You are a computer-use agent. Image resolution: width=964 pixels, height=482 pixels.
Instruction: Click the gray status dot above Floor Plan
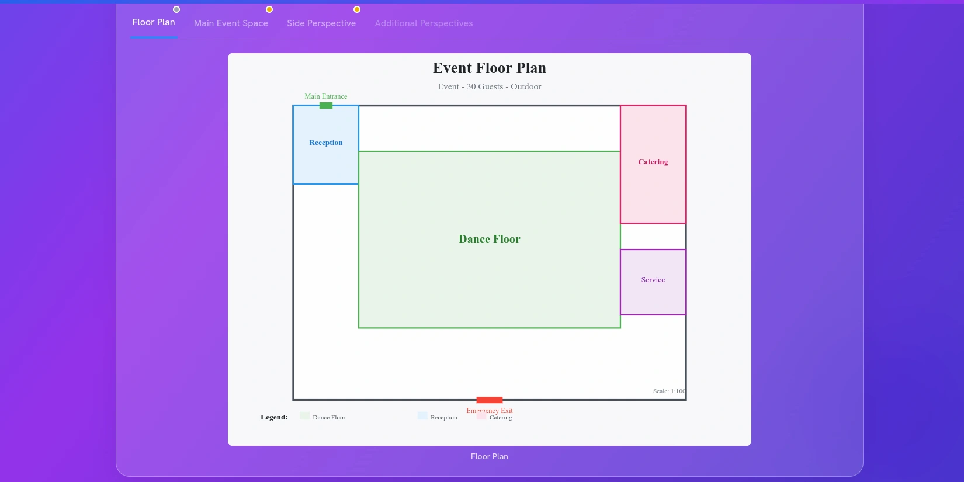pos(176,9)
